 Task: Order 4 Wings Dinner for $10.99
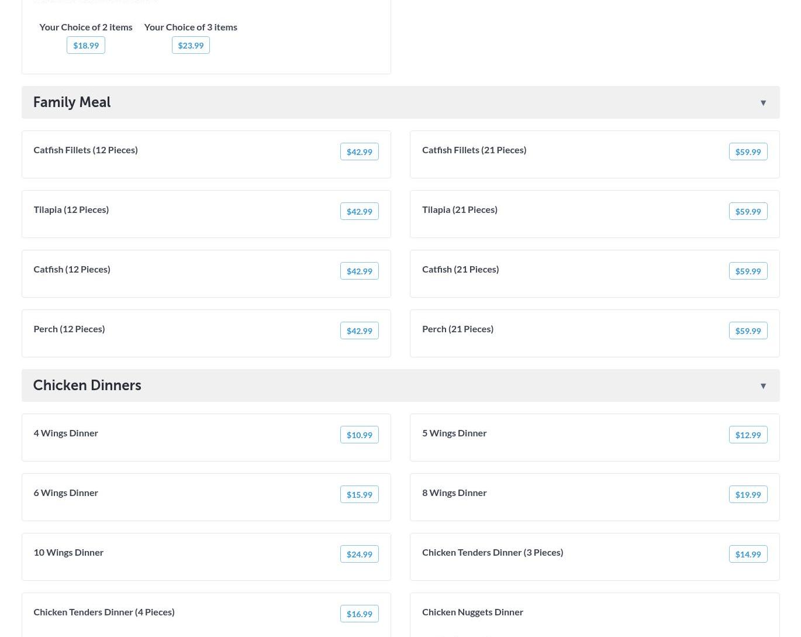[359, 435]
